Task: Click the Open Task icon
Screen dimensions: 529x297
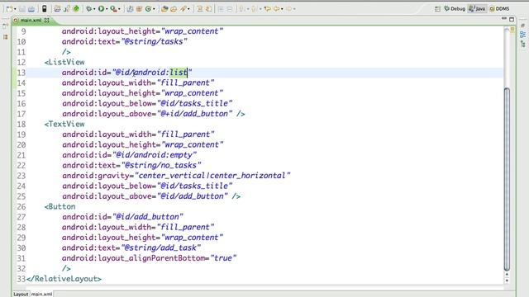Action: point(174,9)
